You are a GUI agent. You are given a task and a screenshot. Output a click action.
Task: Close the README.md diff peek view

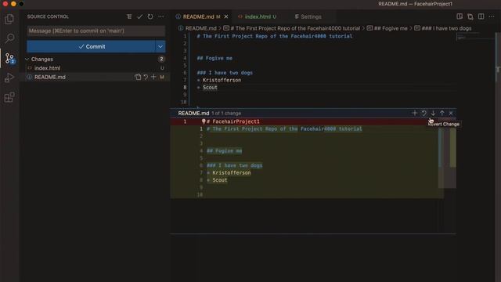(451, 113)
